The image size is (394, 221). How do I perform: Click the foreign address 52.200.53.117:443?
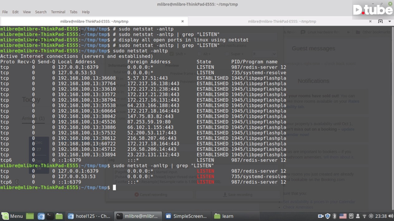pyautogui.click(x=152, y=133)
